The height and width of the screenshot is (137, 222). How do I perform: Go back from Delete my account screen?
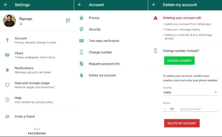154,5
